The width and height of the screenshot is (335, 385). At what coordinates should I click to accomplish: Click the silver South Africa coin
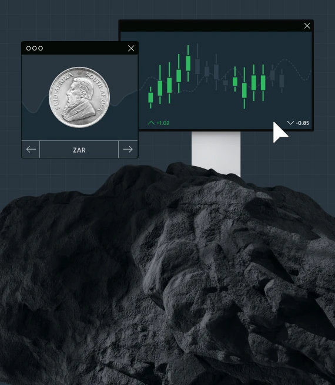pos(79,97)
